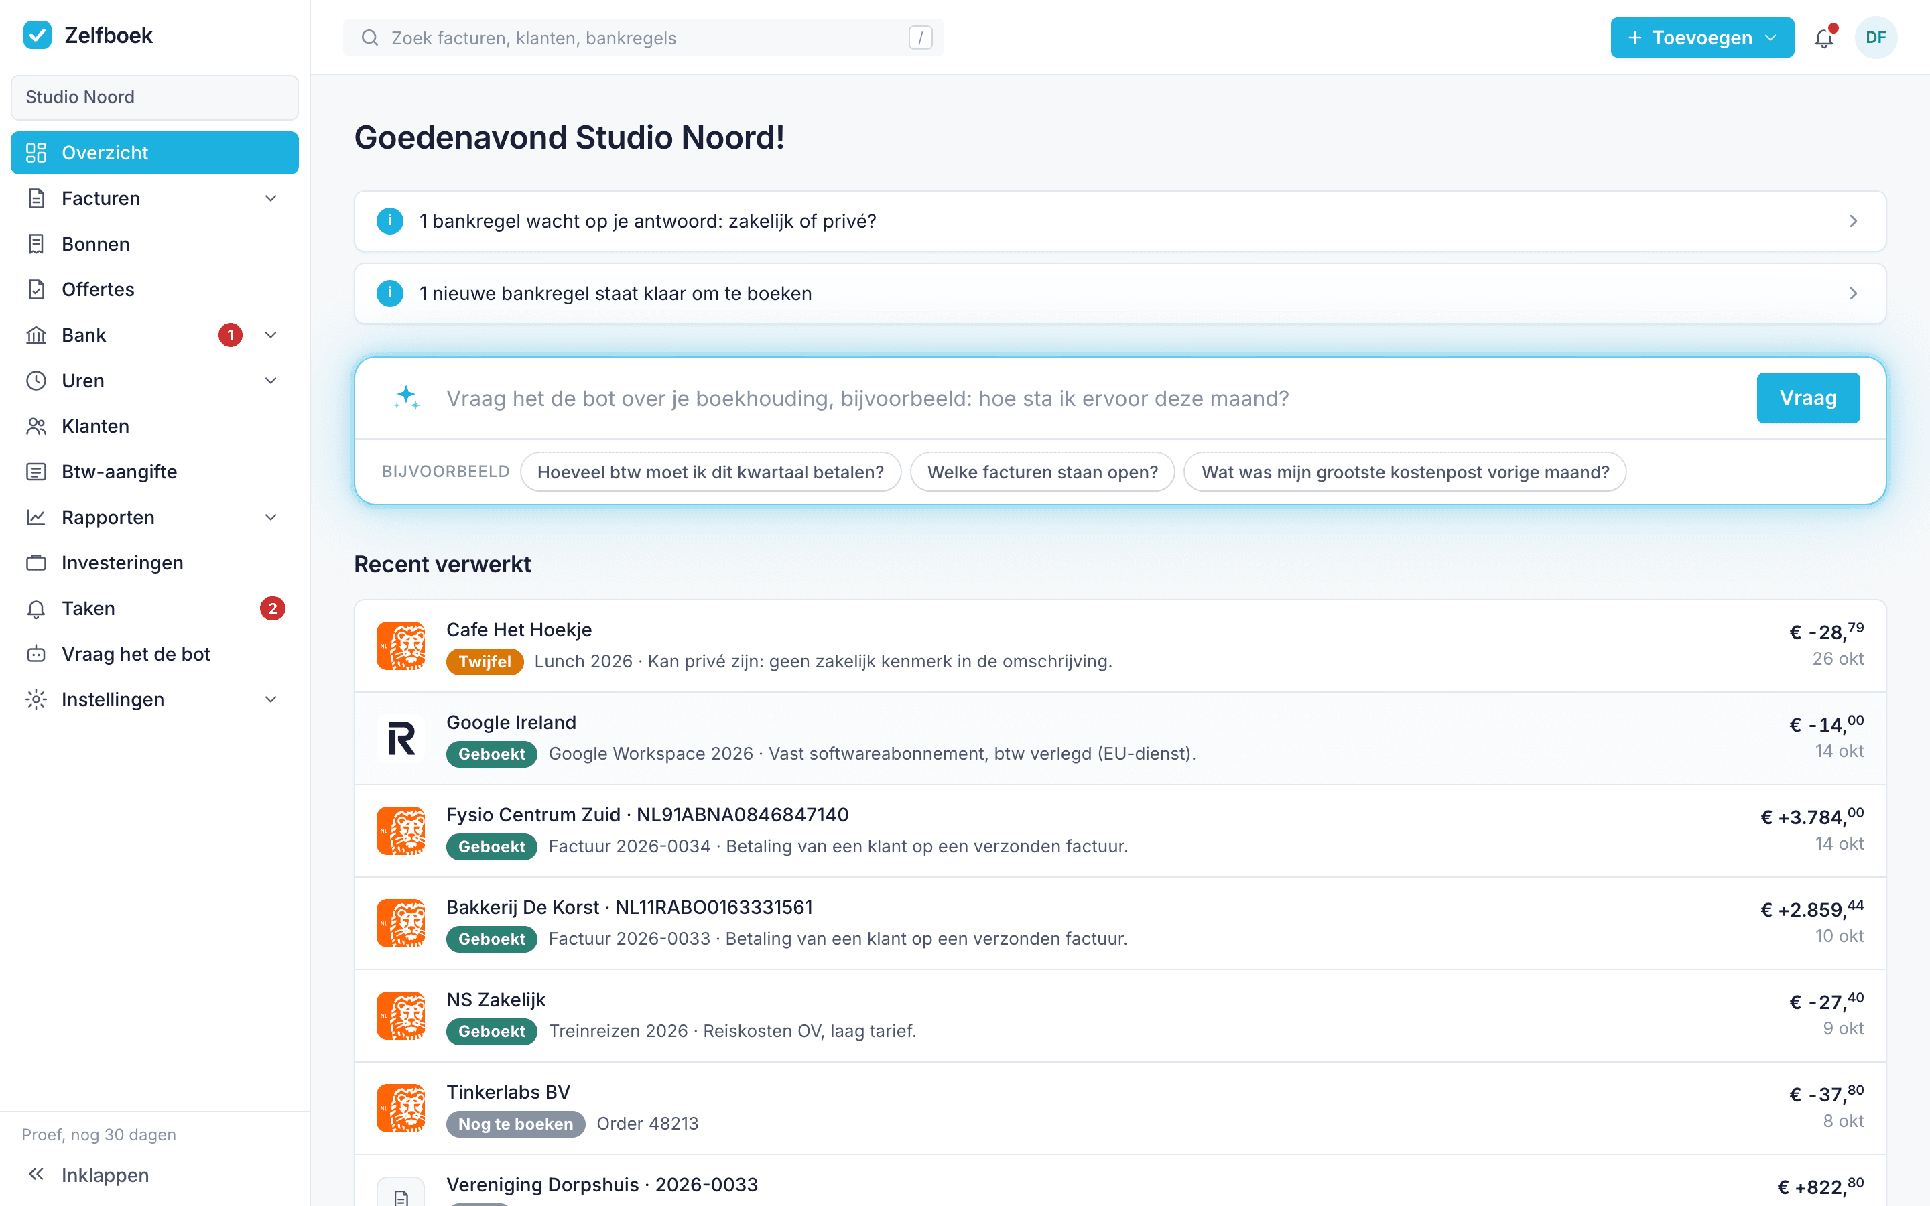Open the 'zakelijk of privé' bankregel alert

[x=1120, y=221]
